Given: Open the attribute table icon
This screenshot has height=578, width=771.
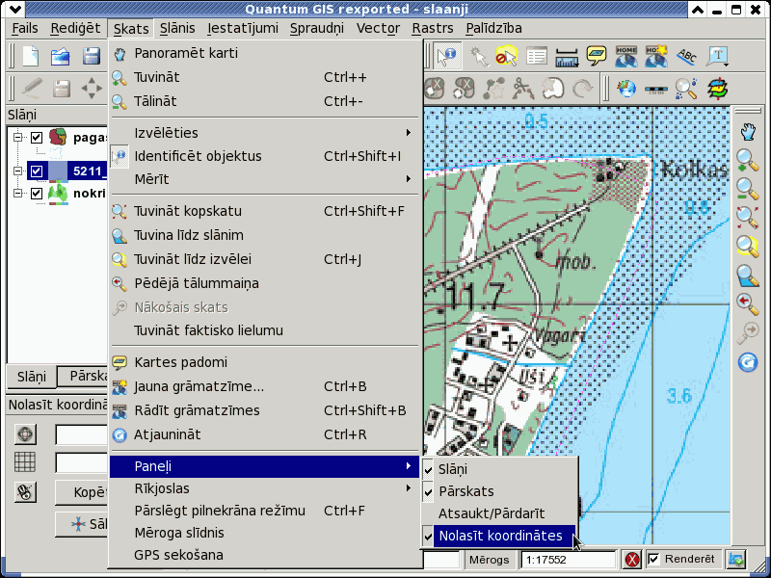Looking at the screenshot, I should (537, 57).
